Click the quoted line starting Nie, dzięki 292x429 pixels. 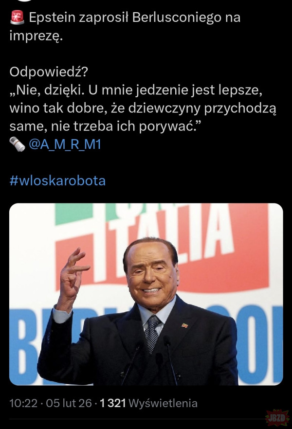[x=136, y=90]
